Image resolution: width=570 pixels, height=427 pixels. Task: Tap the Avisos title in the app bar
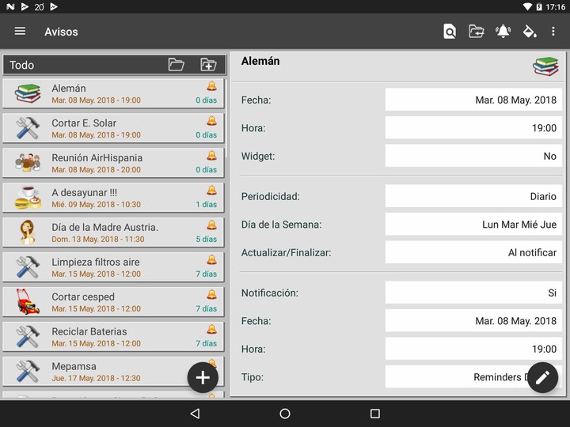(x=61, y=32)
